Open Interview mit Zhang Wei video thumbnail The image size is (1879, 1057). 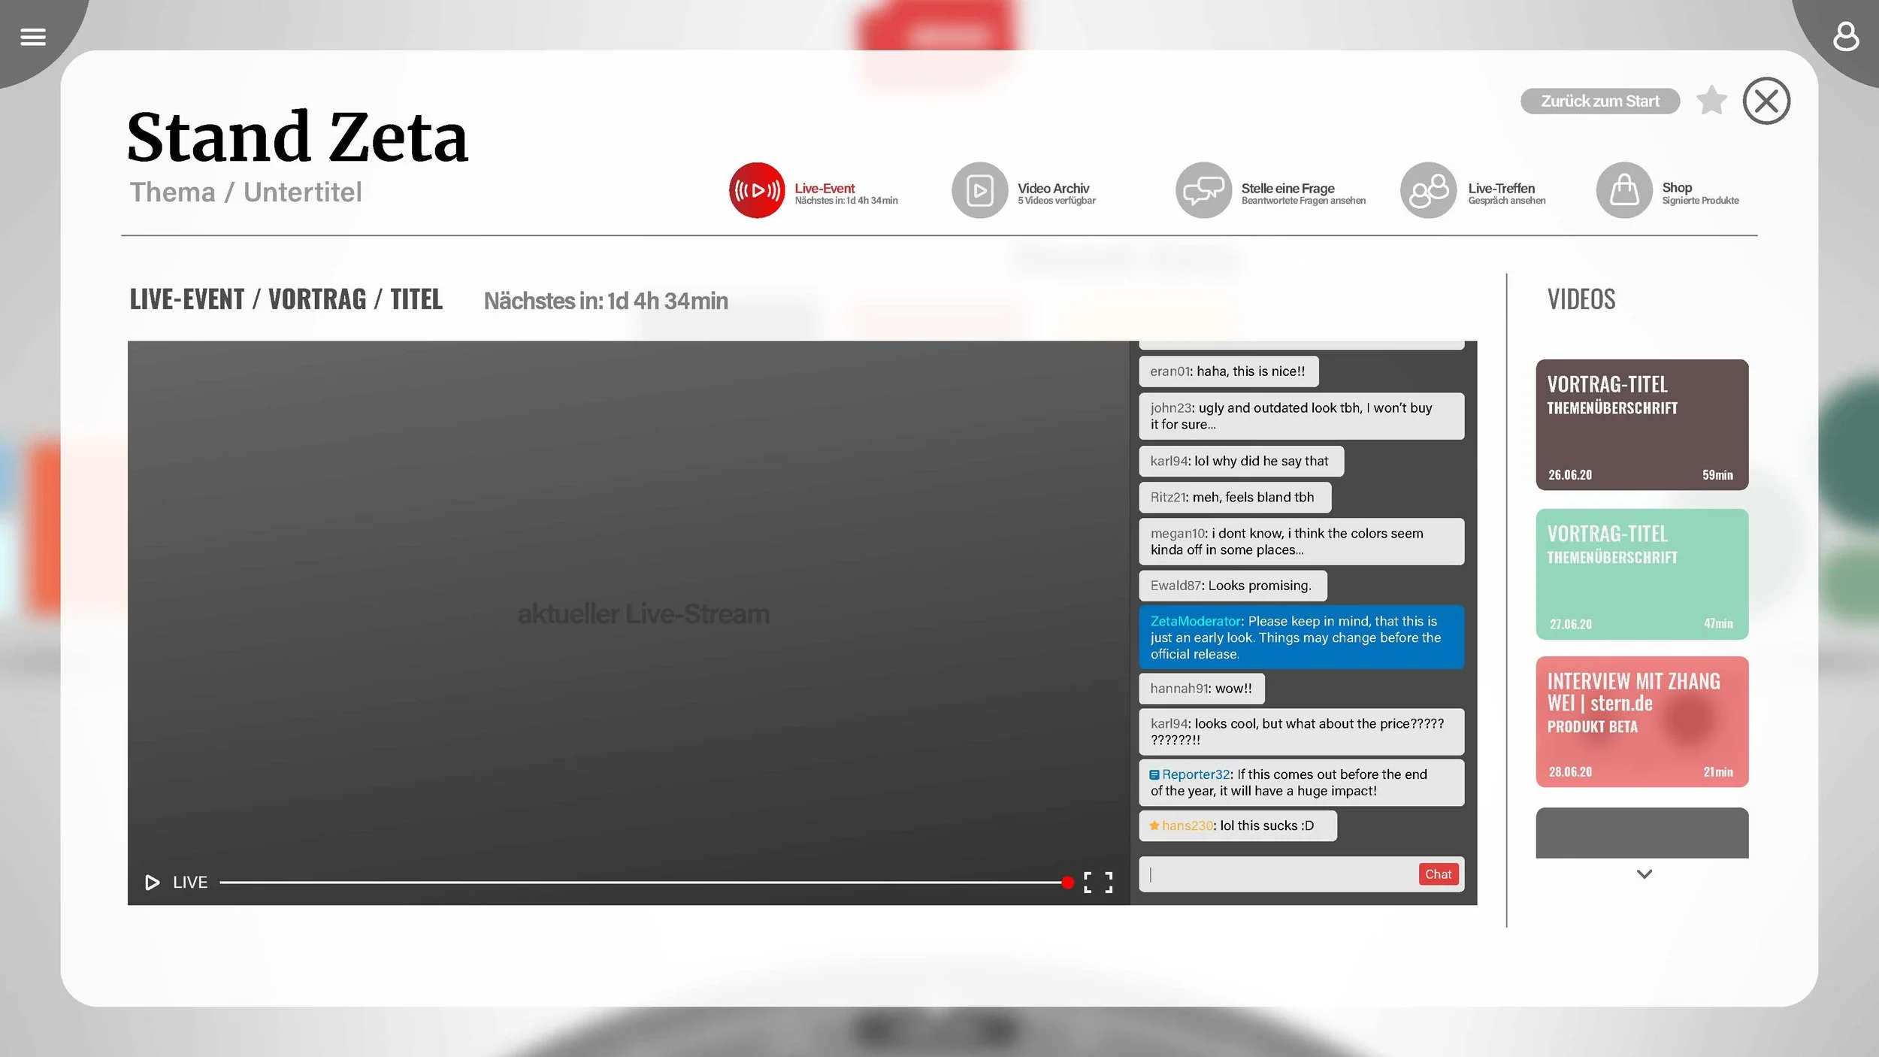[x=1641, y=722]
